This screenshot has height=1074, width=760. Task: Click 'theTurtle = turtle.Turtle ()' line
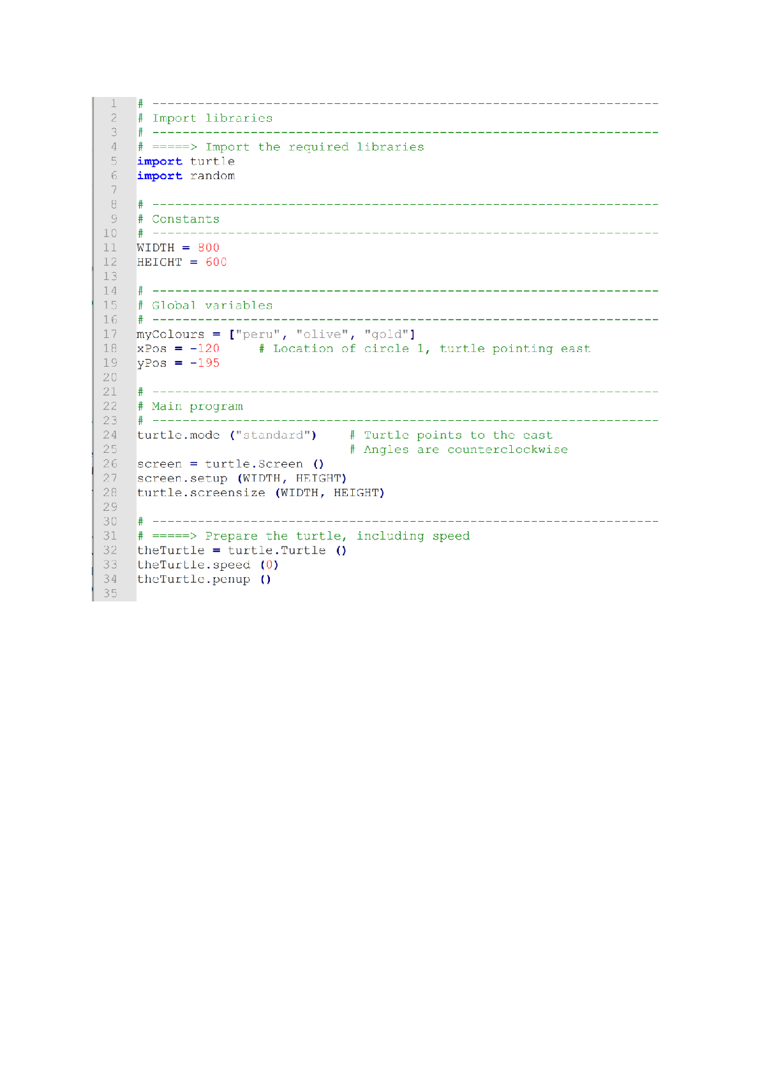[x=242, y=550]
